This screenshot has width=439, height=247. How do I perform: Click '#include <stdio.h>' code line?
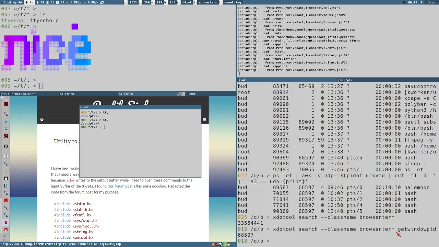[x=72, y=204]
